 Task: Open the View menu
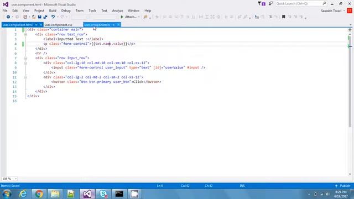click(26, 11)
